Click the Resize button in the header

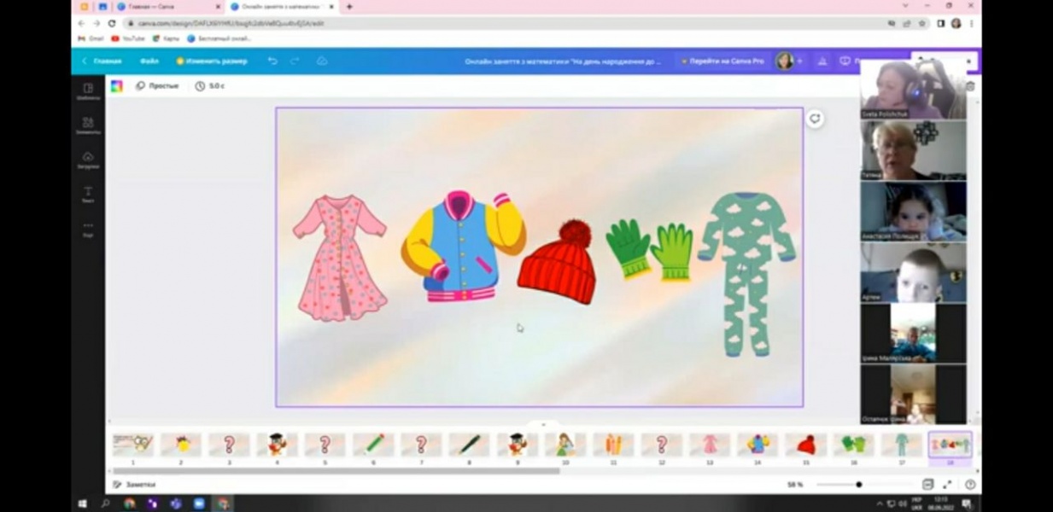212,61
